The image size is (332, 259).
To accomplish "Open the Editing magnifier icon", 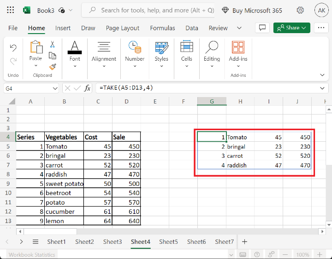I will [x=212, y=47].
